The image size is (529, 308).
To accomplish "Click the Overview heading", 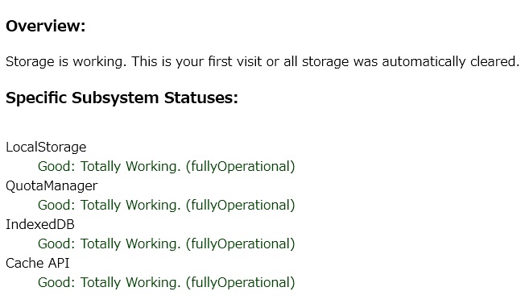I will (46, 26).
